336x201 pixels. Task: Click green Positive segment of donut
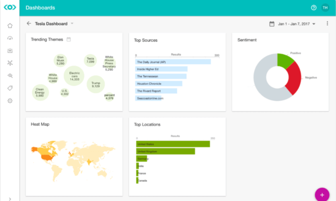tap(284, 60)
